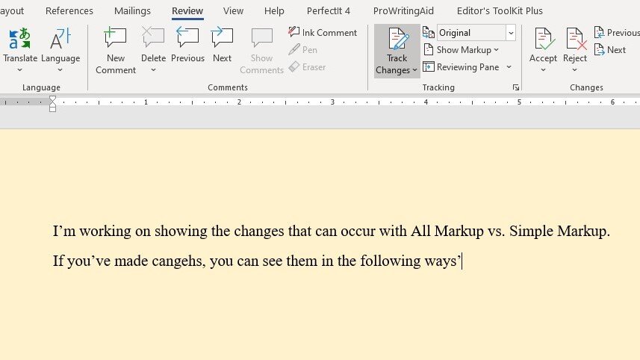Viewport: 640px width, 360px height.
Task: Go to Previous comment
Action: click(x=187, y=45)
